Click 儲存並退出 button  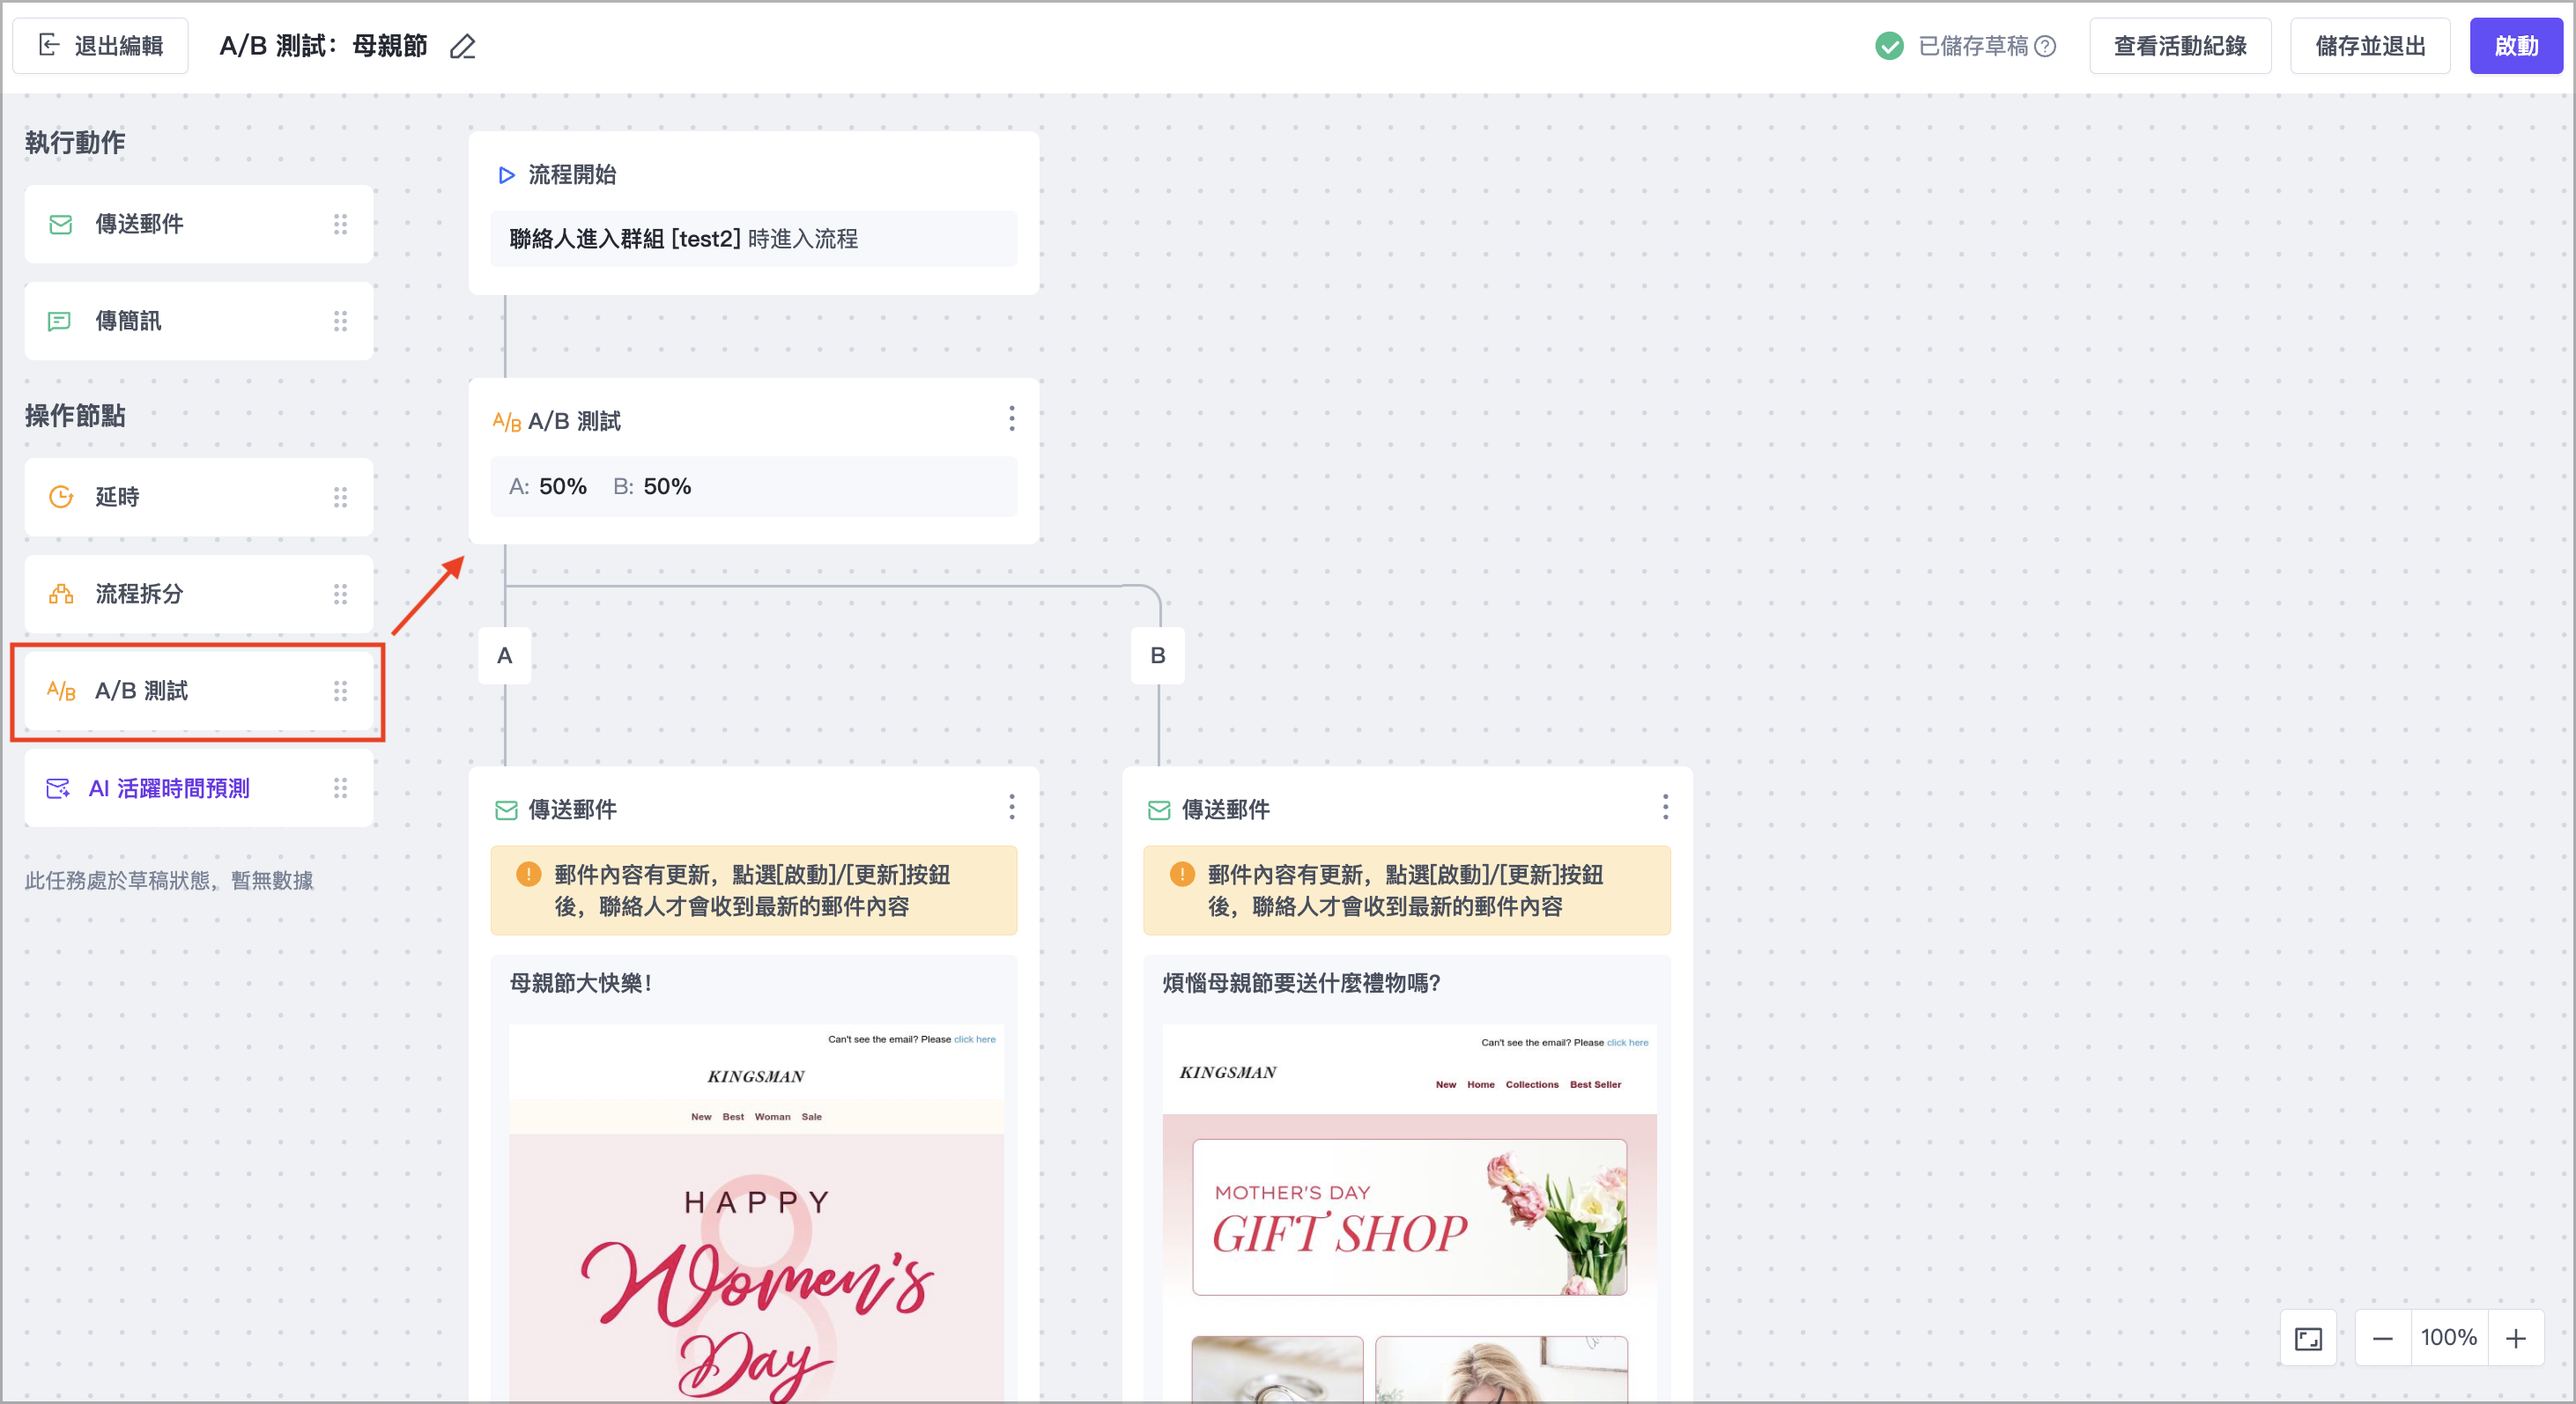point(2369,46)
